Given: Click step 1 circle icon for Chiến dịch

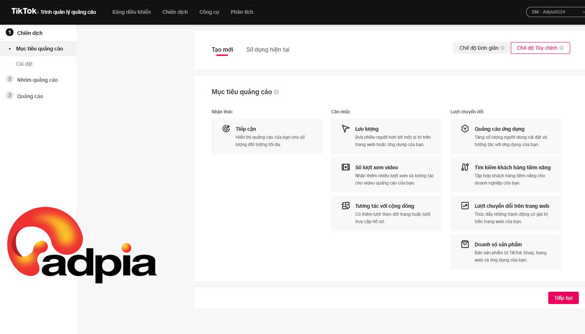Looking at the screenshot, I should 10,33.
